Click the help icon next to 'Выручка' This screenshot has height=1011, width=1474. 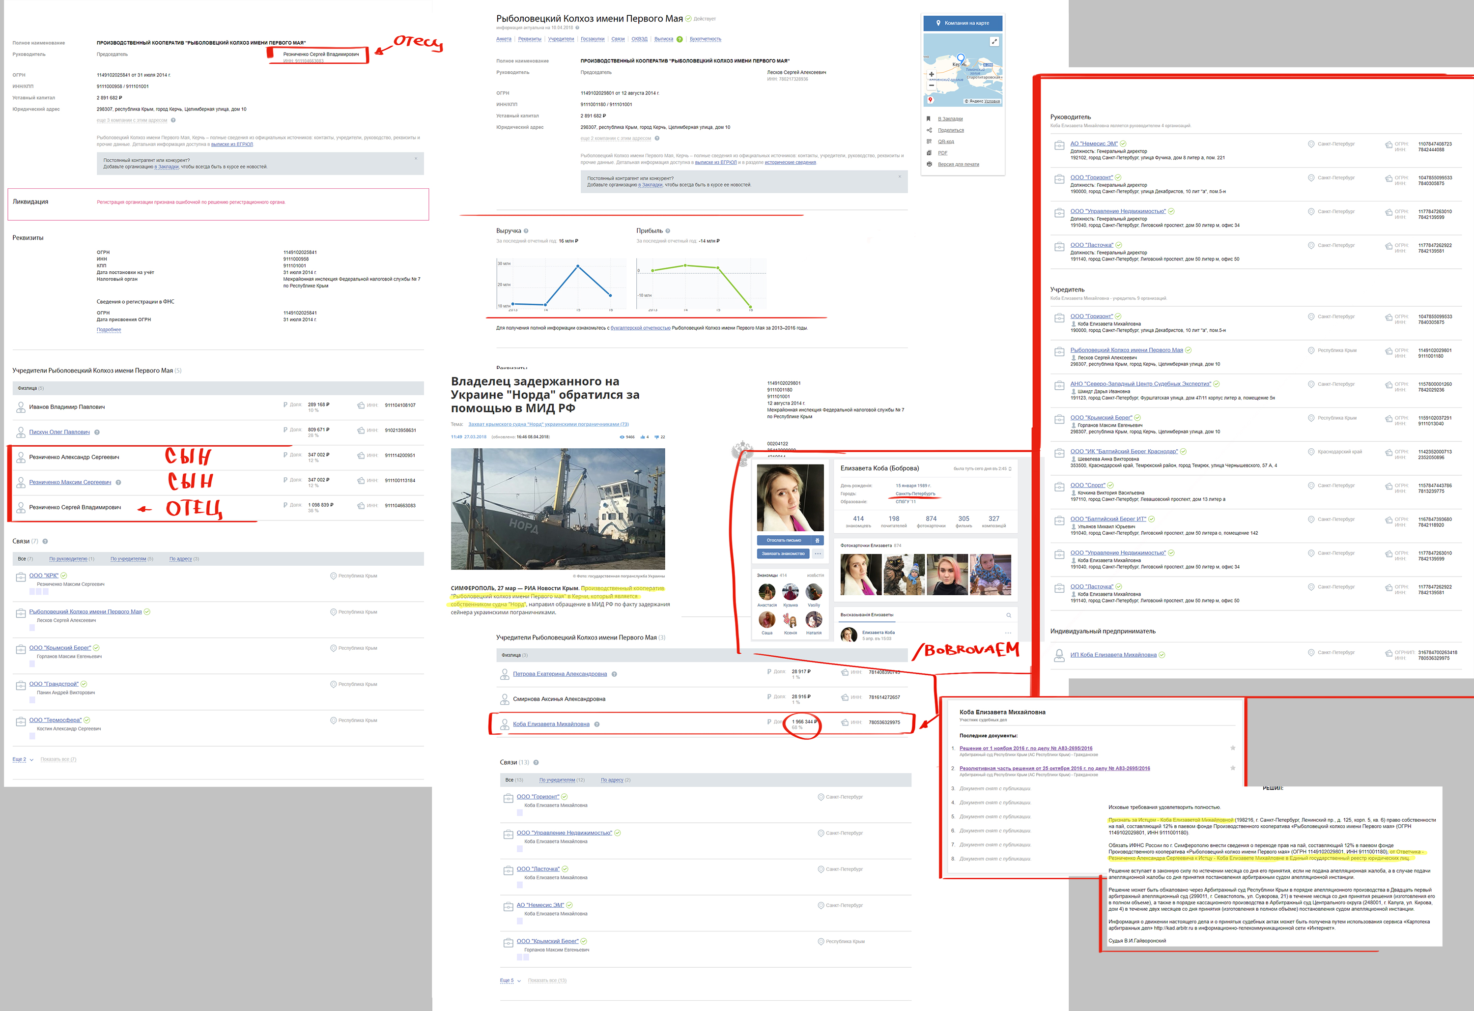(x=526, y=231)
